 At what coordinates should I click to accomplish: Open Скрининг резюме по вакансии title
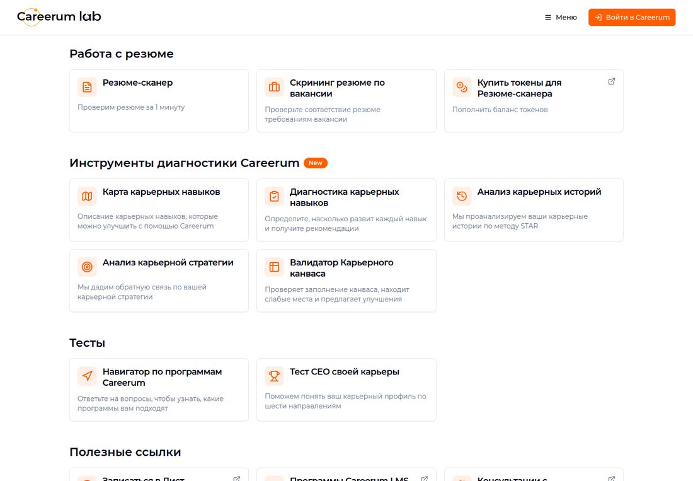tap(337, 88)
